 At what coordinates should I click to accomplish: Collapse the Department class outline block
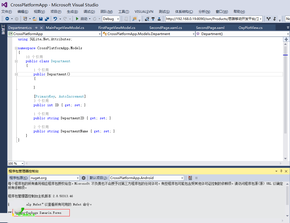[x=16, y=61]
